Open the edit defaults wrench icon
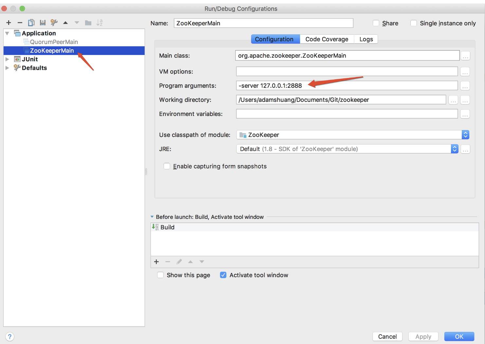The image size is (485, 344). coord(54,23)
